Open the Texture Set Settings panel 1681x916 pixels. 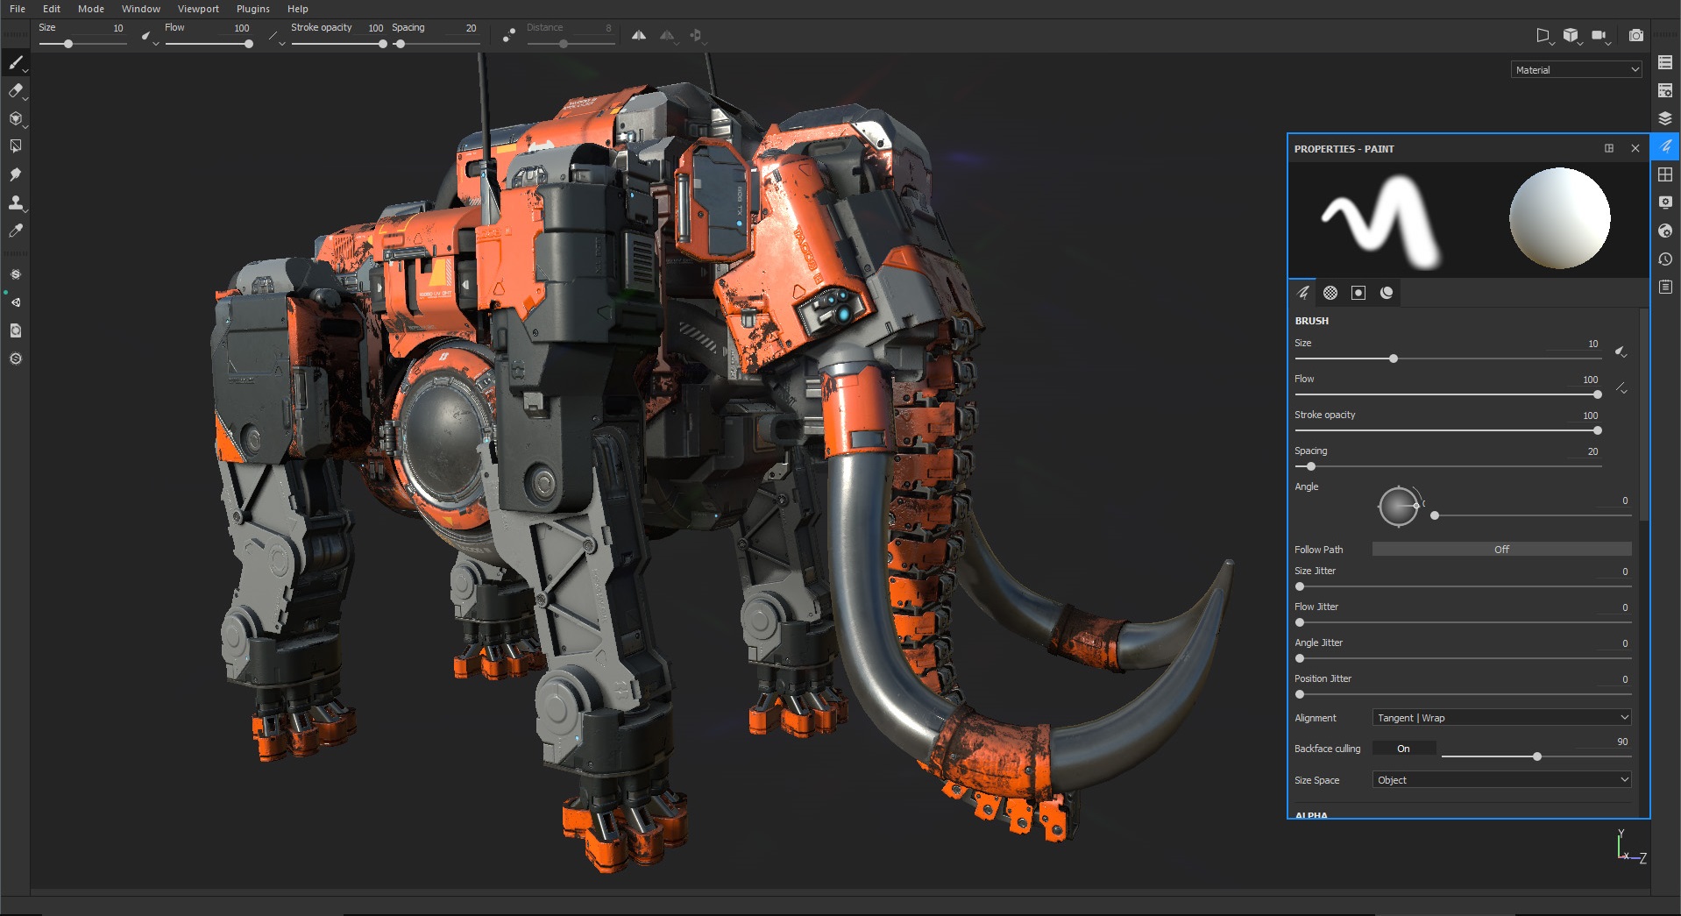1665,90
